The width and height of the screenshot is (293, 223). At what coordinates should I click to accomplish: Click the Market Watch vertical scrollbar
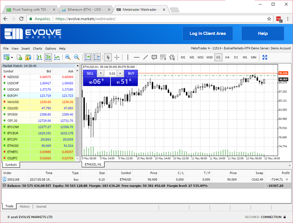click(x=77, y=114)
